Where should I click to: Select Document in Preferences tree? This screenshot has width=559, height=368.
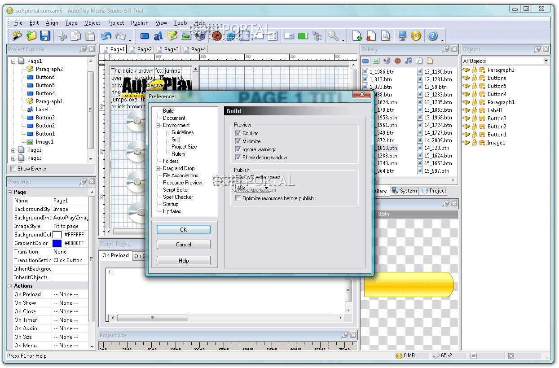pos(174,118)
